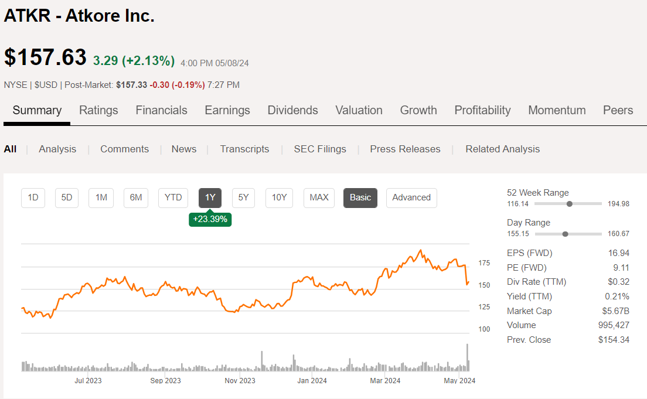Screen dimensions: 647x399
Task: Select the Peers tab
Action: click(x=618, y=110)
